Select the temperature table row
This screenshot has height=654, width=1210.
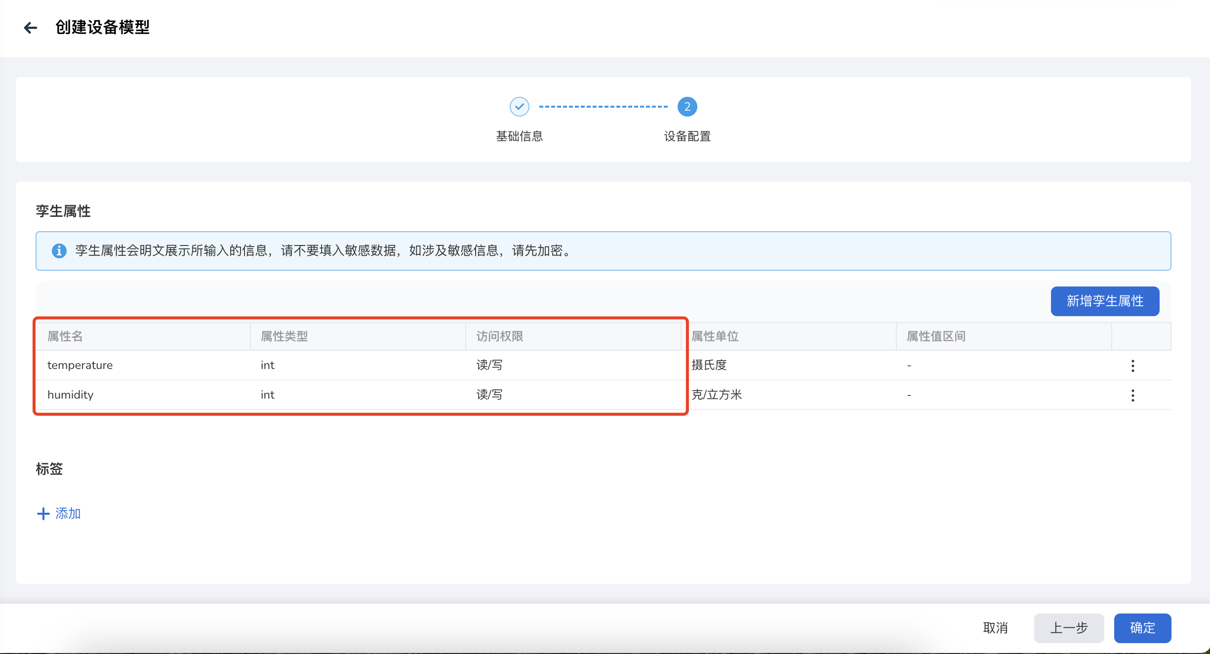346,365
